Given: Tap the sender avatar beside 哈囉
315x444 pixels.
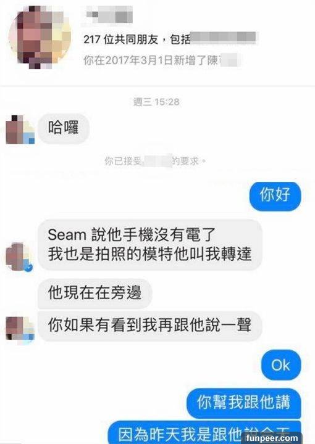Looking at the screenshot, I should point(20,129).
